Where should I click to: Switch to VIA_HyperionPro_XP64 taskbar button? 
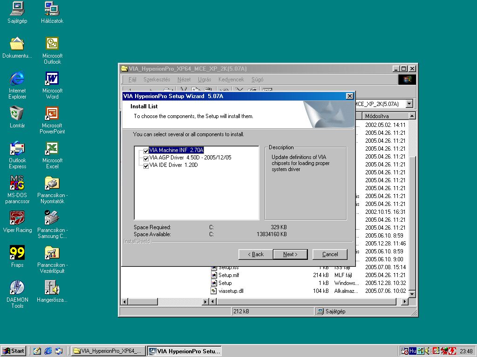pos(108,351)
